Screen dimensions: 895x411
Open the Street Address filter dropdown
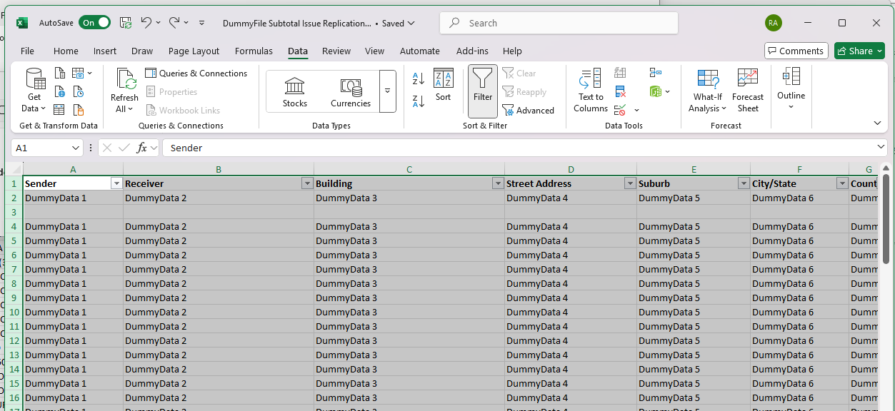pos(630,183)
